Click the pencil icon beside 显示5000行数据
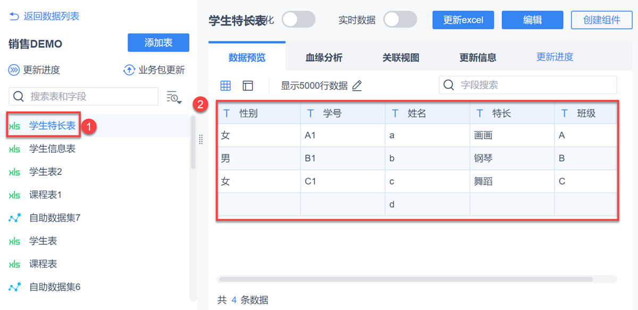638x310 pixels. click(x=357, y=85)
